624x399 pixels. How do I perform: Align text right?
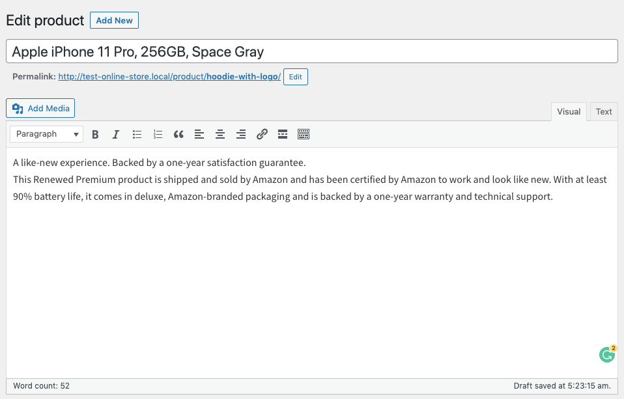(241, 135)
